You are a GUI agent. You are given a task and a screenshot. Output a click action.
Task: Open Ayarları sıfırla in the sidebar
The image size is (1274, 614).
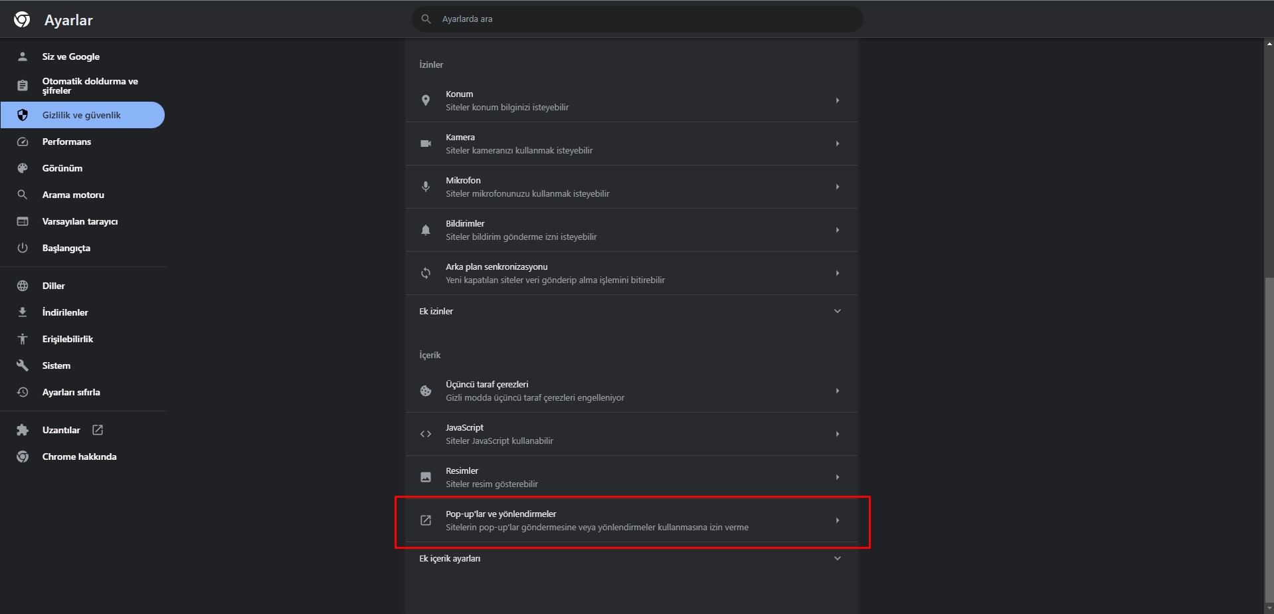pos(71,392)
